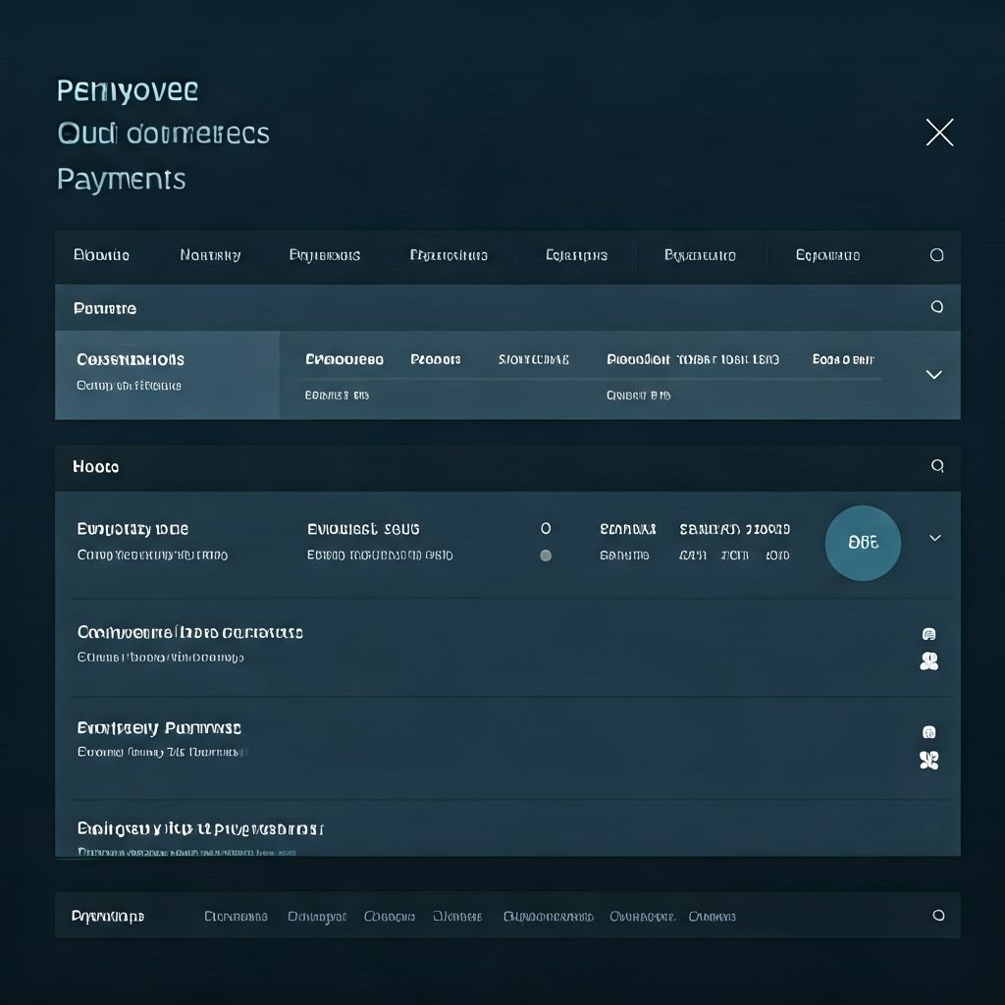The height and width of the screenshot is (1005, 1005).
Task: Open the Home section header
Action: (95, 467)
